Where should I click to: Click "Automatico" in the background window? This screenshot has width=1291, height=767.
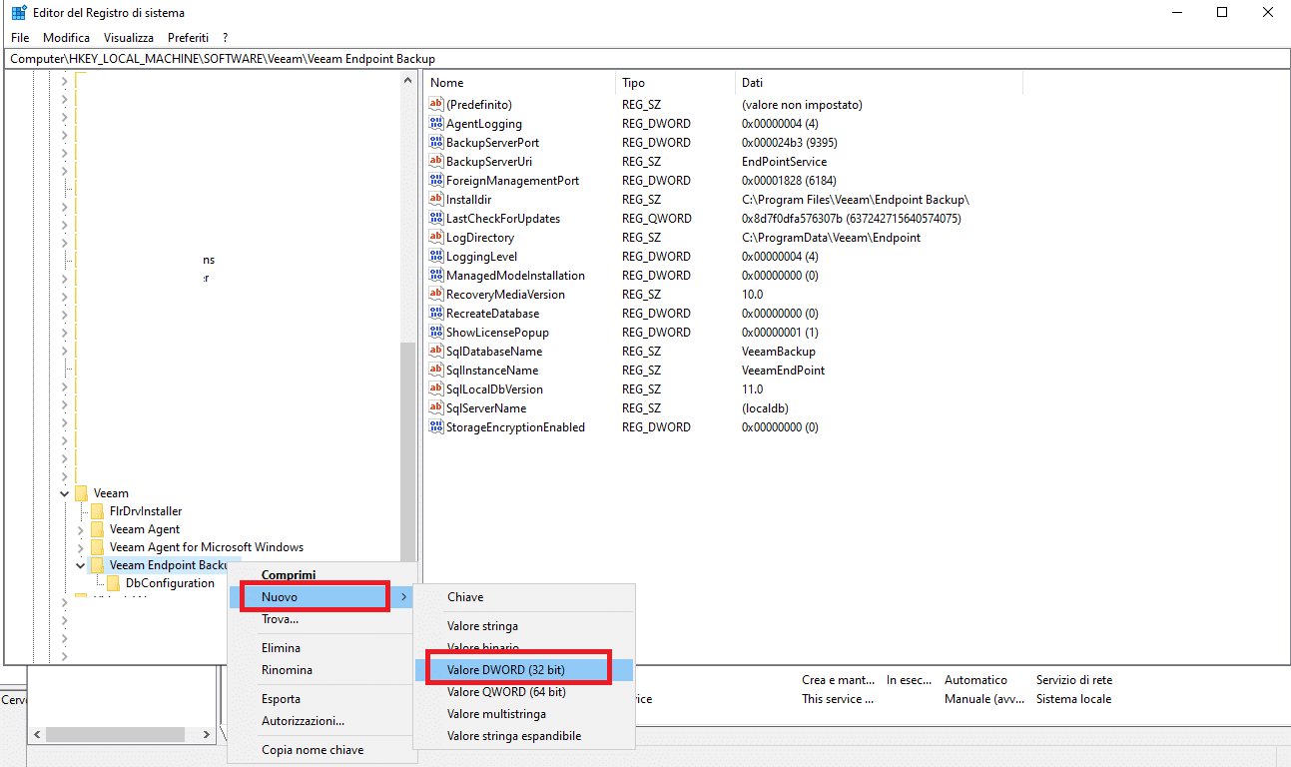[x=975, y=680]
